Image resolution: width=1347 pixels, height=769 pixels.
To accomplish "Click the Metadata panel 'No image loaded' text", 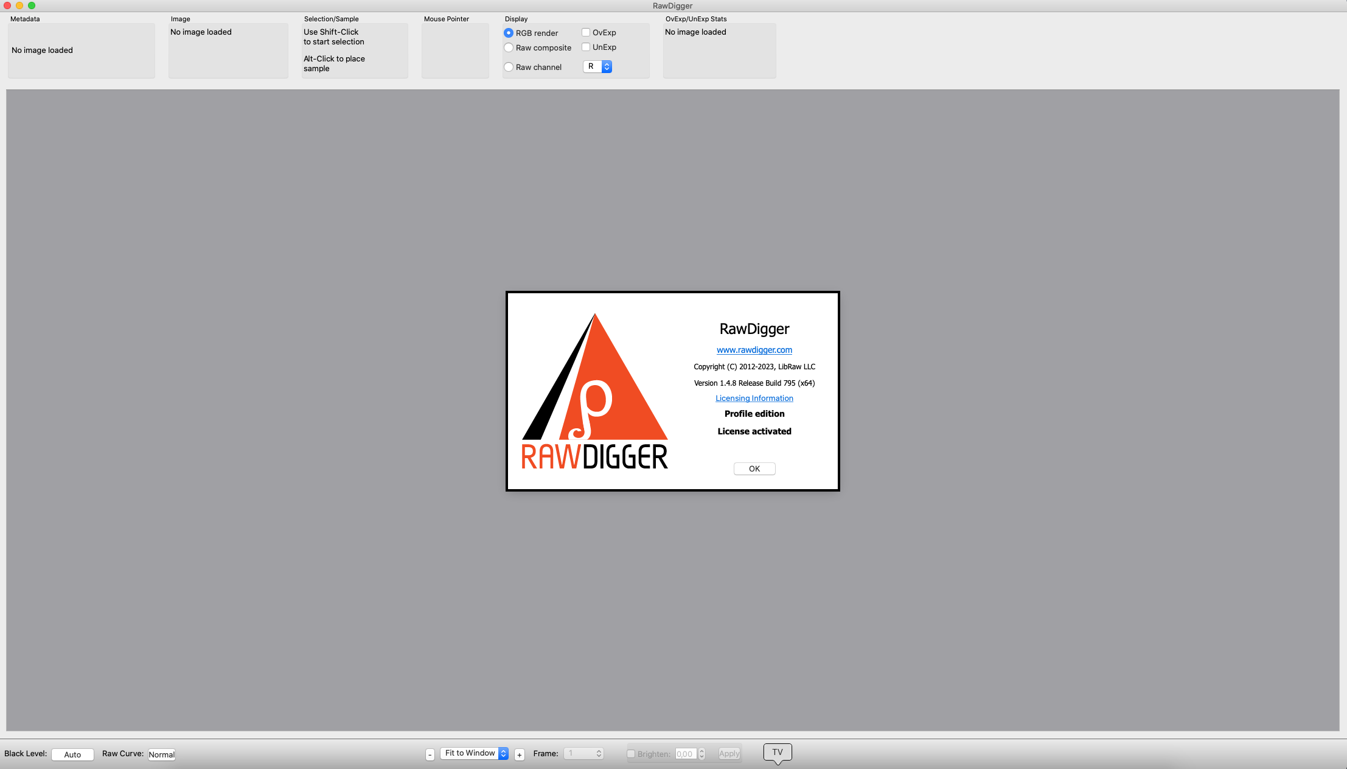I will coord(42,50).
